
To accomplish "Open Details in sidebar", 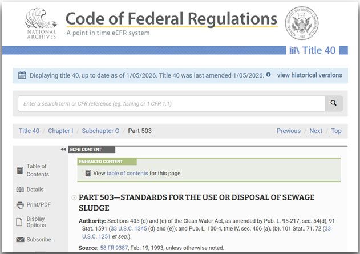I will click(35, 190).
